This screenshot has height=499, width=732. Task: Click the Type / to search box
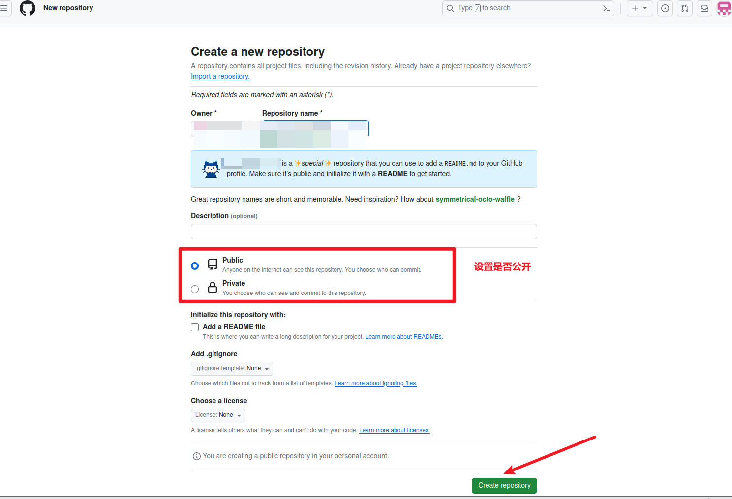pyautogui.click(x=521, y=8)
